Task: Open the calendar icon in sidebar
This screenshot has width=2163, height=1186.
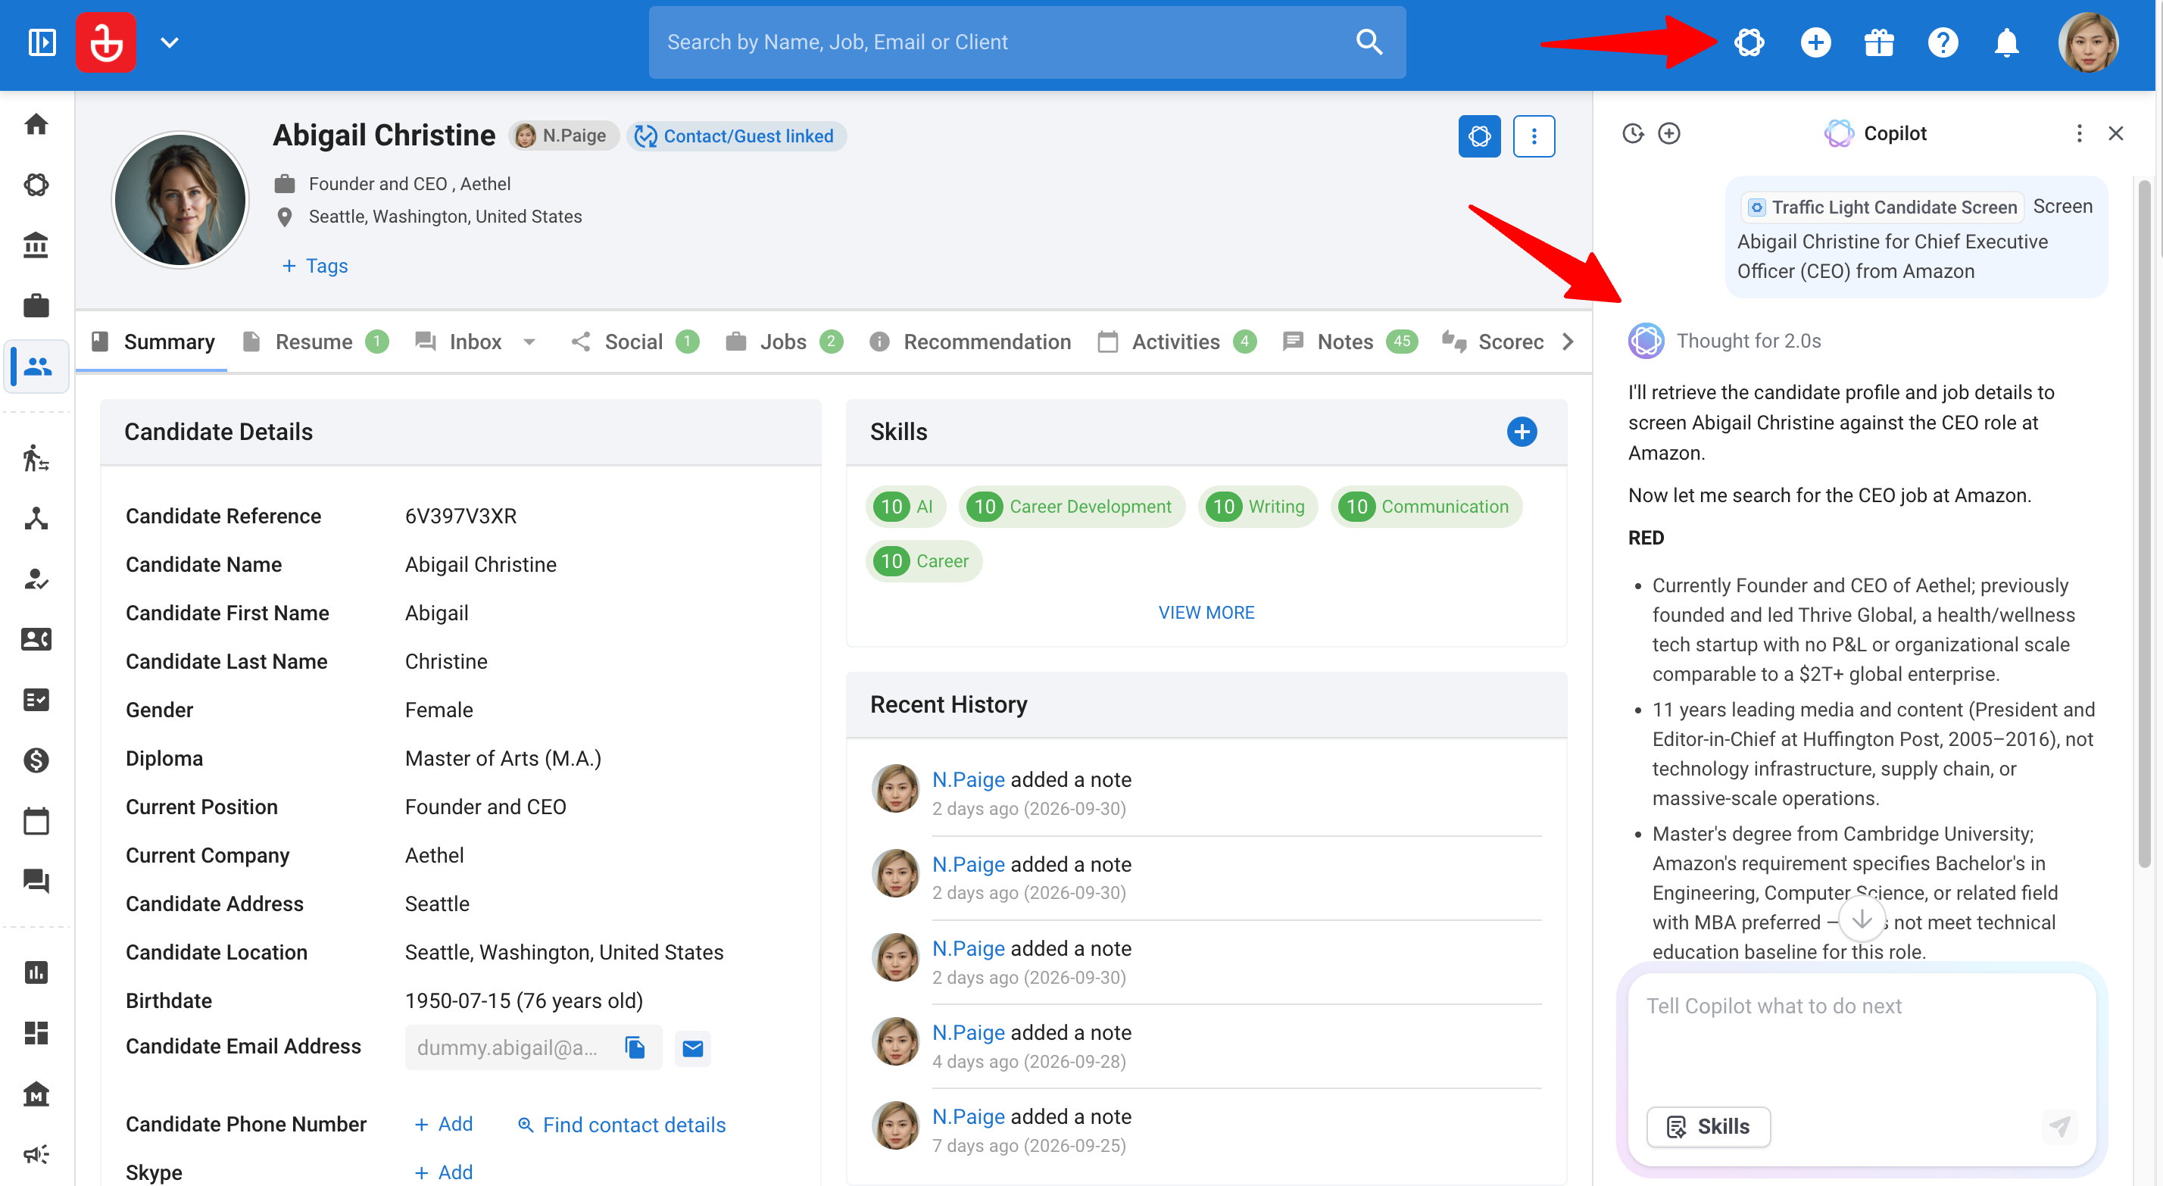Action: tap(36, 821)
